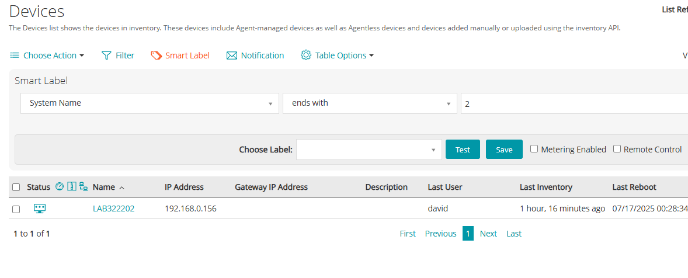The width and height of the screenshot is (688, 278).
Task: Click the device status icon for LAB322202
Action: 40,208
